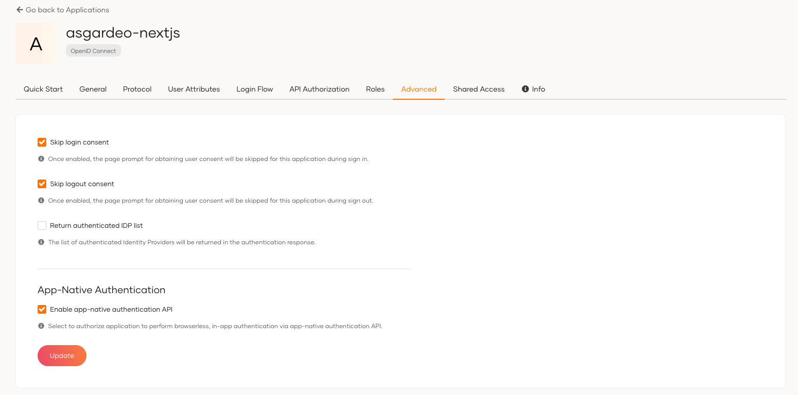Click the circled-i icon on the Info tab
798x395 pixels.
(x=525, y=88)
